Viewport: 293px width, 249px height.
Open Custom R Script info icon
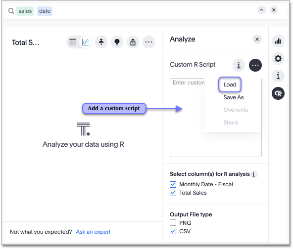pos(239,65)
